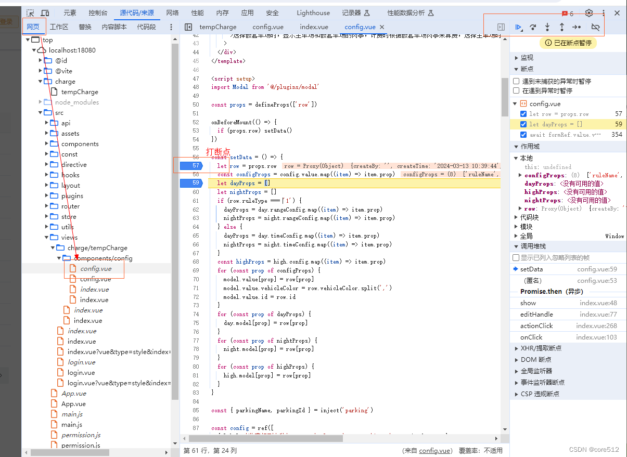
Task: Click the red error count badge showing 6
Action: pyautogui.click(x=568, y=14)
